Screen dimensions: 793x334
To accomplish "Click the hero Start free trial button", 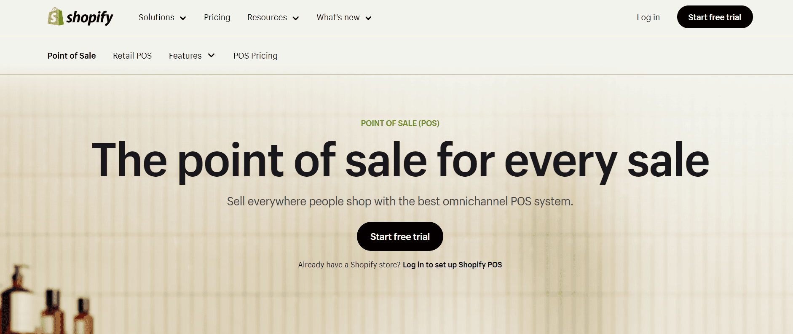I will (400, 236).
